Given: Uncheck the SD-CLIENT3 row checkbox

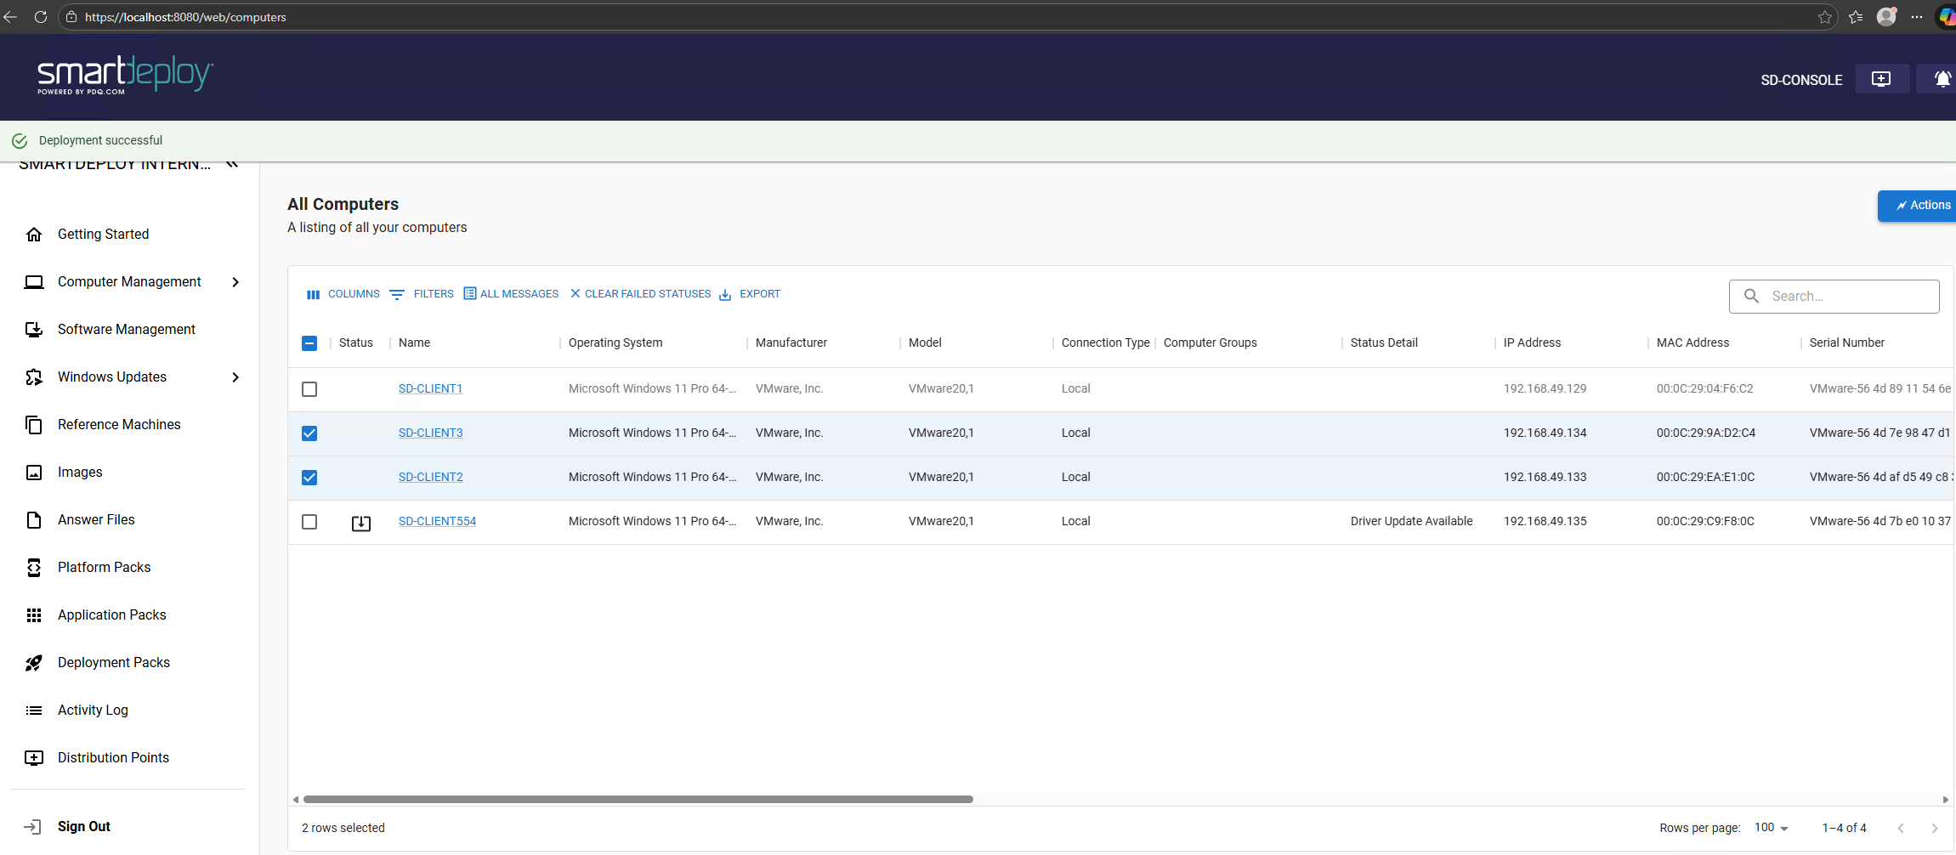Looking at the screenshot, I should click(x=309, y=433).
